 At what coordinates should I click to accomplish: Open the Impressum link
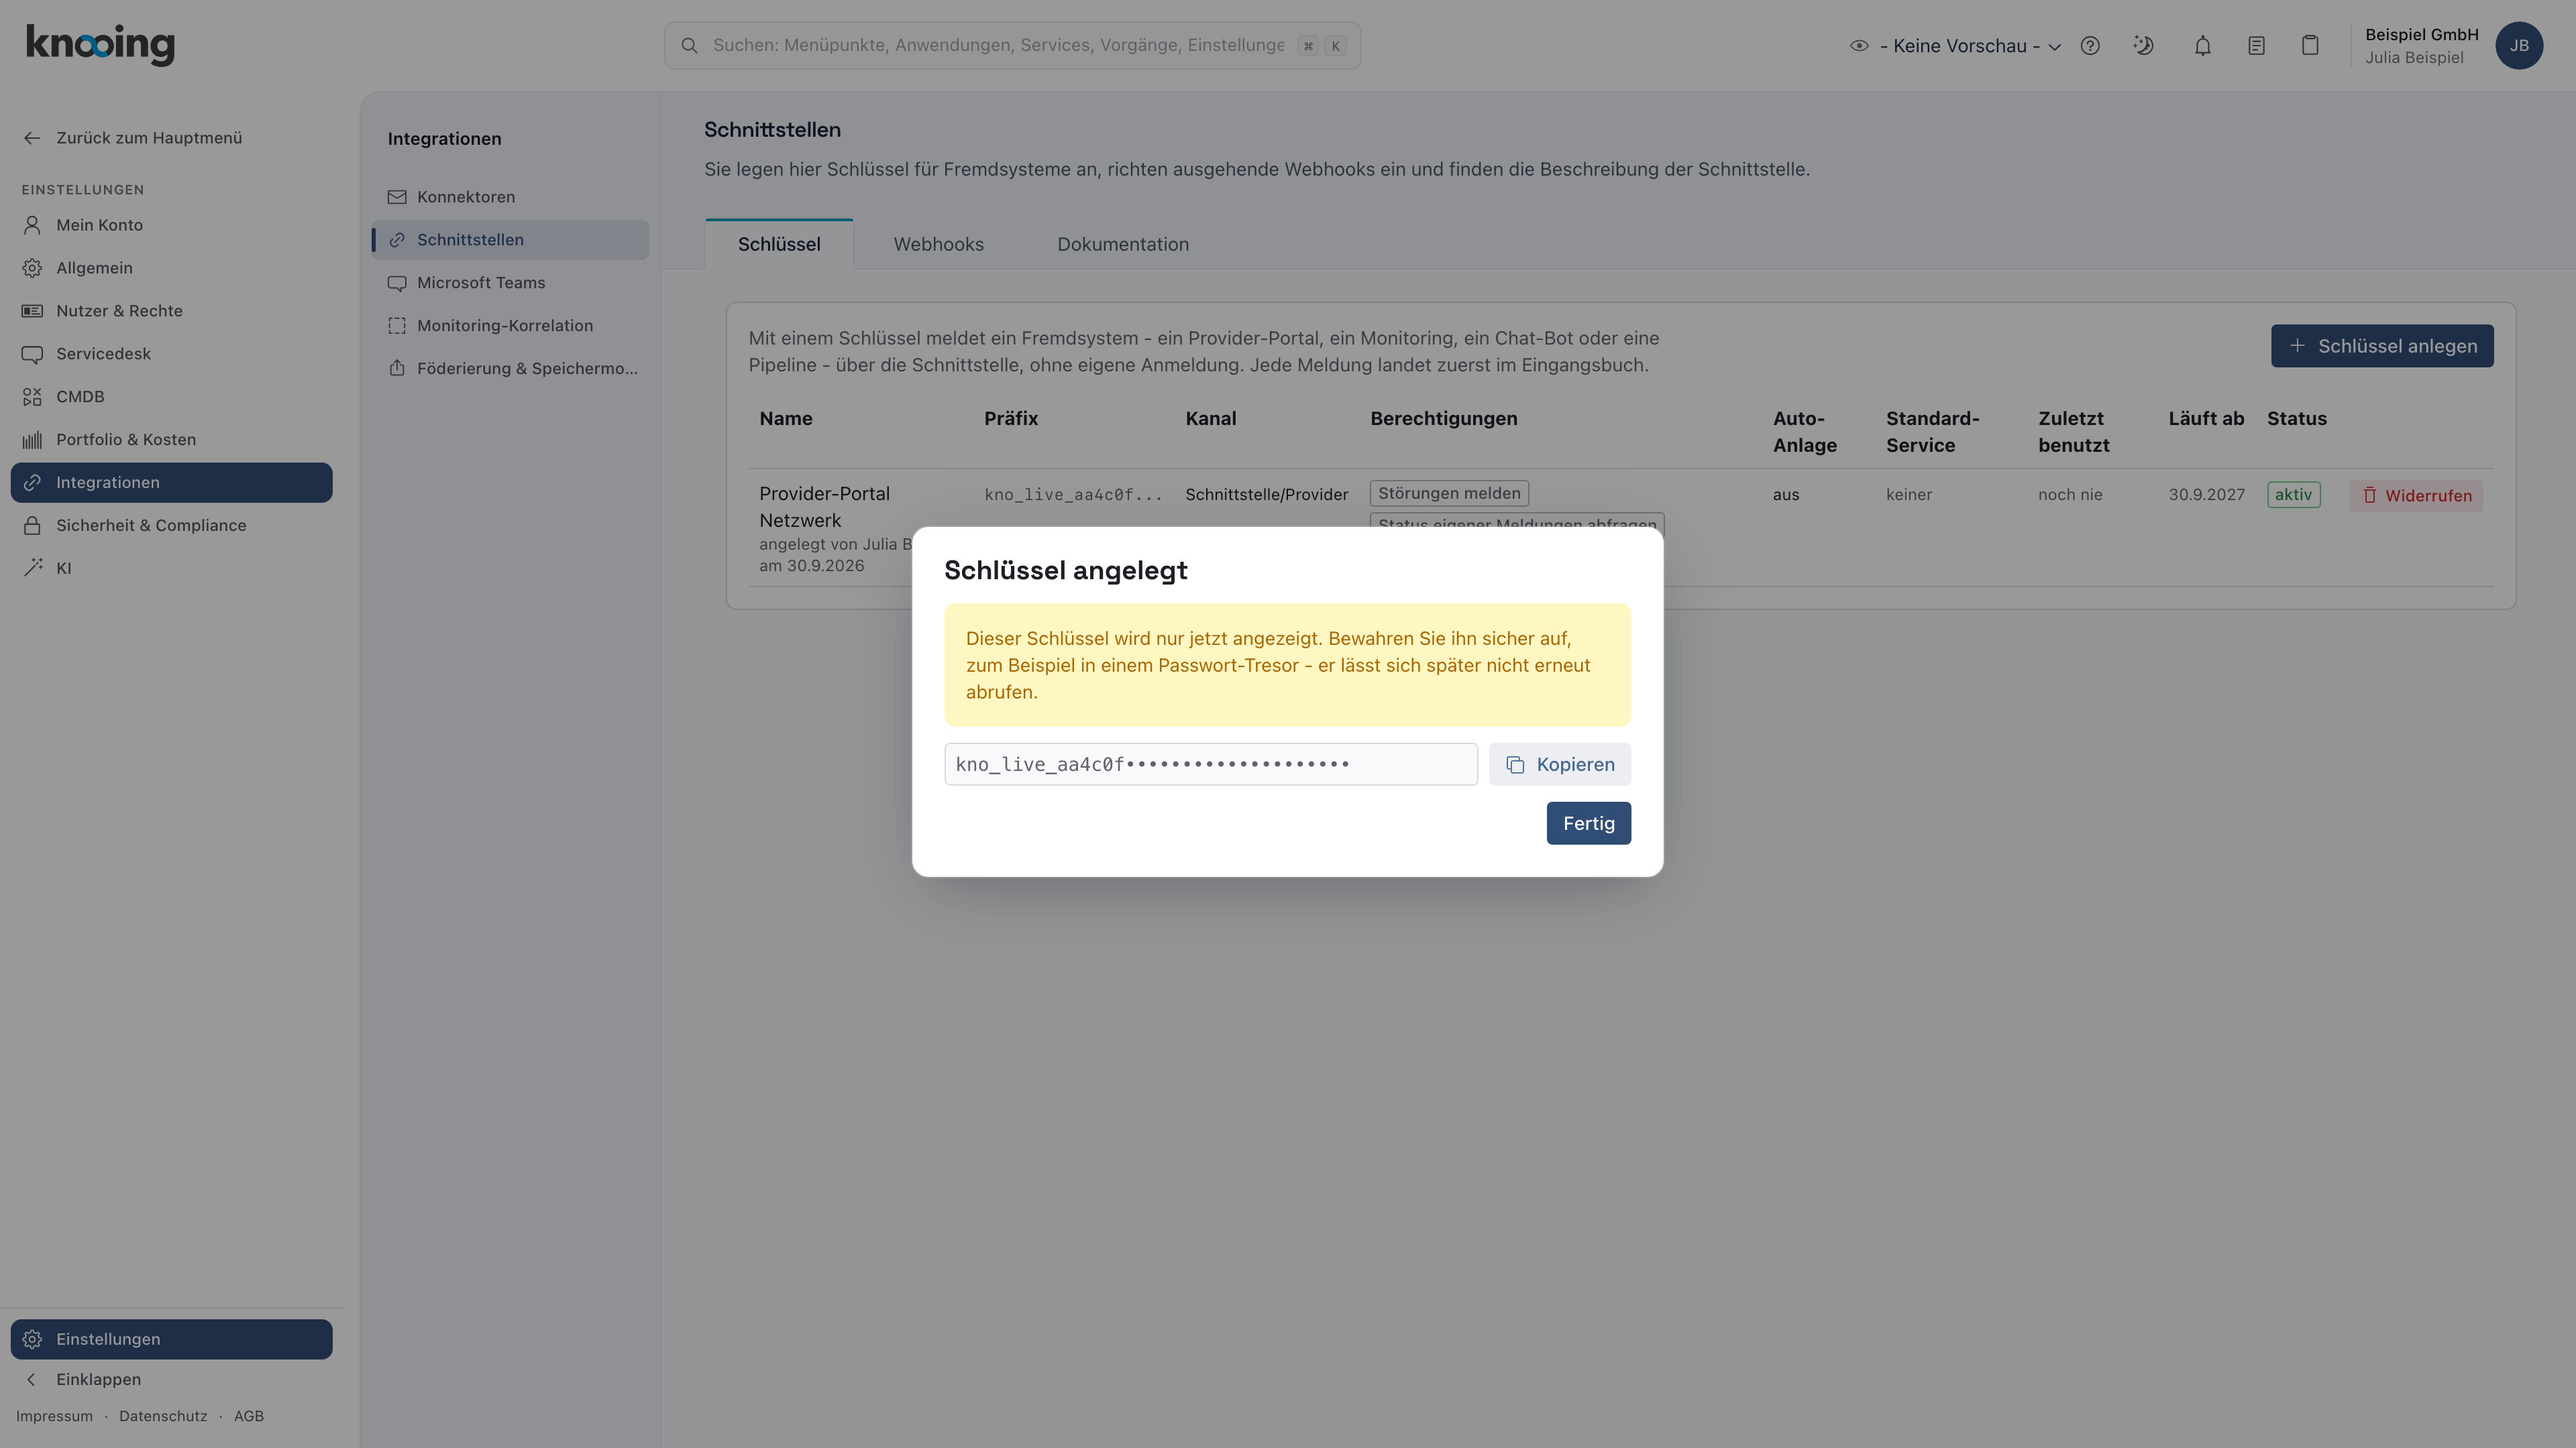54,1416
